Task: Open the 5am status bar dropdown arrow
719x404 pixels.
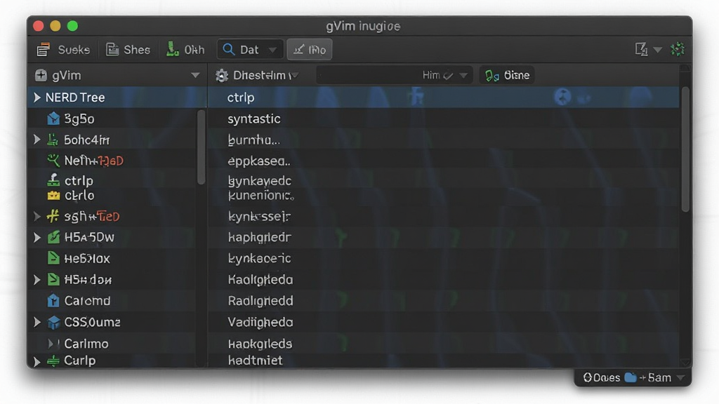Action: click(x=681, y=378)
